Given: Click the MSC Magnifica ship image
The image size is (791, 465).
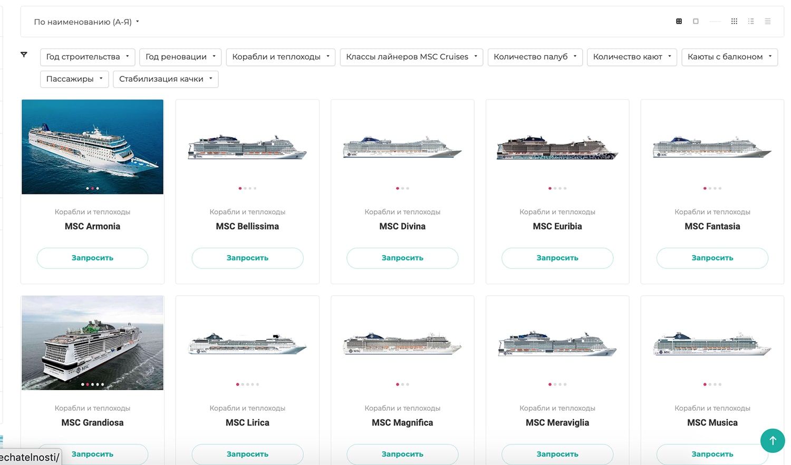Looking at the screenshot, I should [x=402, y=343].
